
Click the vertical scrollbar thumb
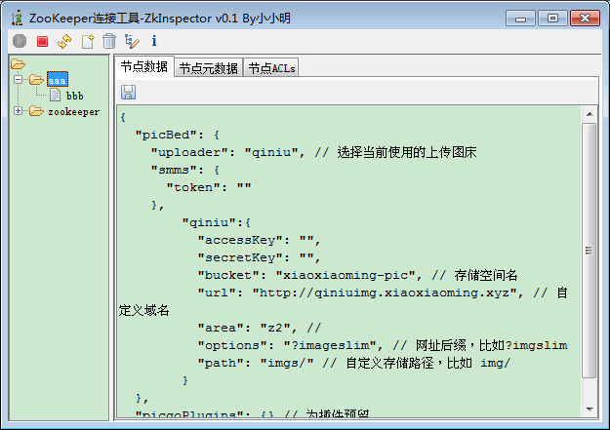(589, 251)
